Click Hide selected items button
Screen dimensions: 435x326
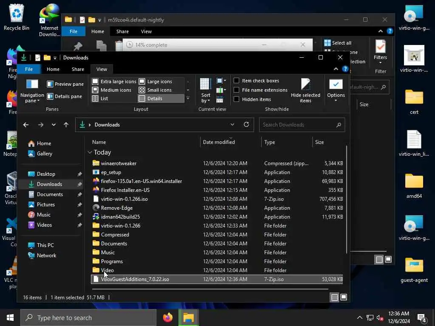[305, 91]
